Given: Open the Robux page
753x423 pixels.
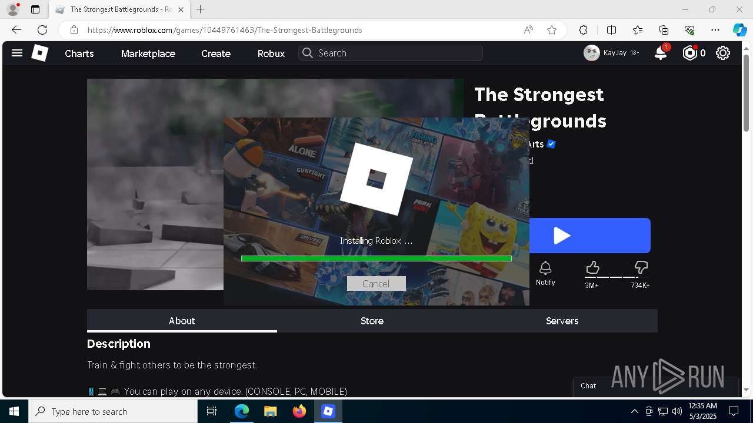Looking at the screenshot, I should click(x=271, y=53).
